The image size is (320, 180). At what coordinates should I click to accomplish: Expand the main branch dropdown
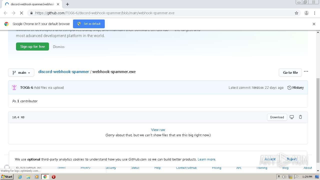(21, 72)
